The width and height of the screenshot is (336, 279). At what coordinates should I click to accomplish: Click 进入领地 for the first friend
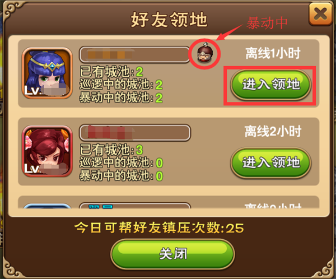[270, 85]
